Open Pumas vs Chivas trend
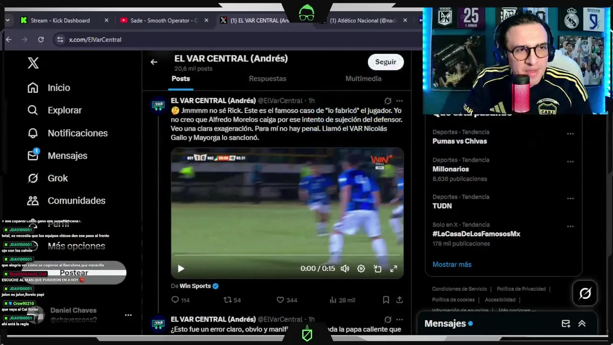The image size is (613, 345). 460,141
